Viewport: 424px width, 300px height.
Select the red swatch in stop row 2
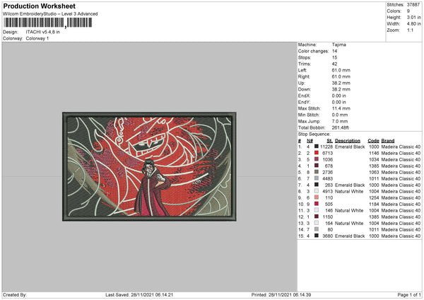point(317,153)
